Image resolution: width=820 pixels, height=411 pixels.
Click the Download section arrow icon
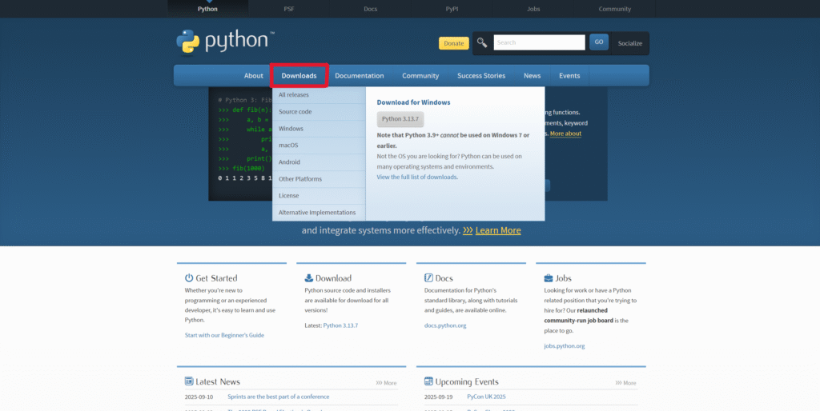309,278
